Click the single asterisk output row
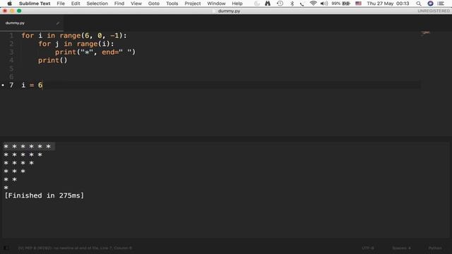452x254 pixels. pyautogui.click(x=6, y=188)
